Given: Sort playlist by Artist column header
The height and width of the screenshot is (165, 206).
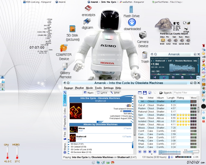Looking at the screenshot, I should point(151,98).
